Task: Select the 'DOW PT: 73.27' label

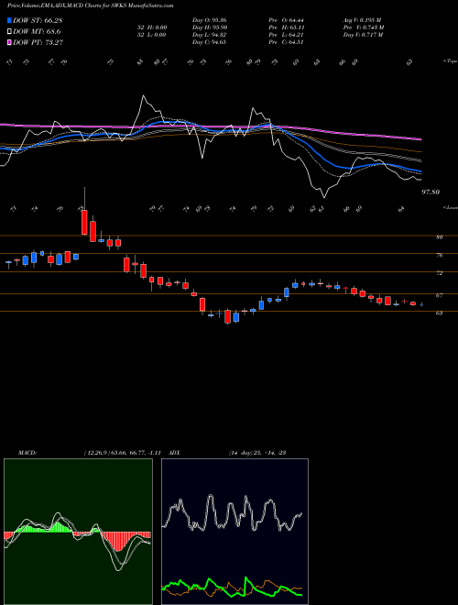Action: point(38,42)
